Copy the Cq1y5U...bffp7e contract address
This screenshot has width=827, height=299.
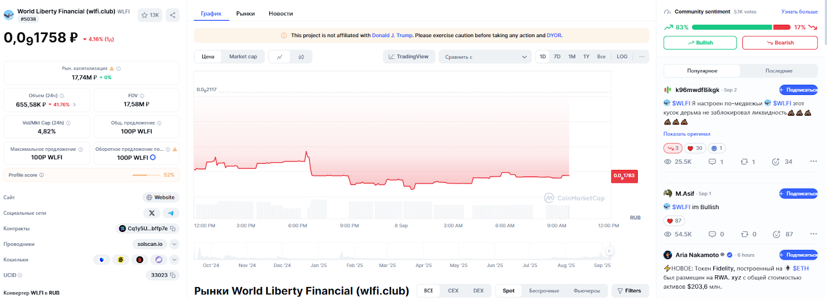tap(173, 229)
